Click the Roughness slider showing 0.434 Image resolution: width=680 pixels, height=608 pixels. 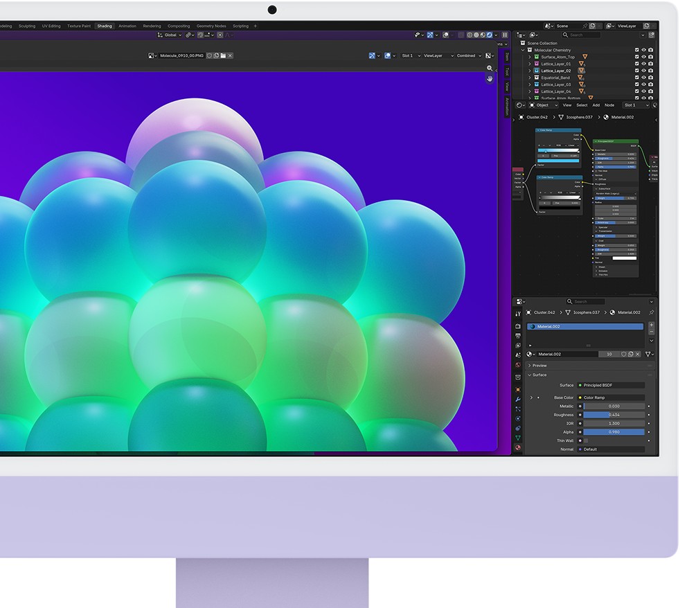pyautogui.click(x=614, y=415)
